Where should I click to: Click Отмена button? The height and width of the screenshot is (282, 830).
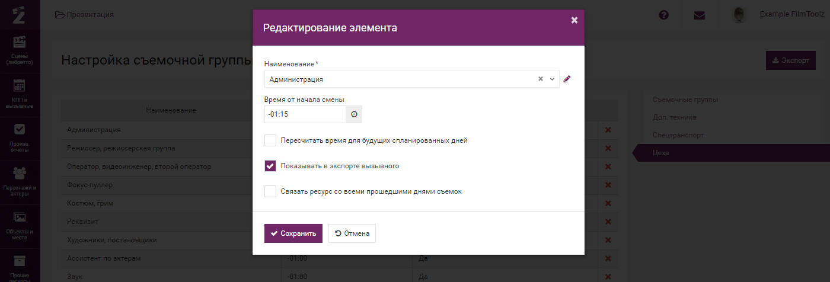click(352, 233)
